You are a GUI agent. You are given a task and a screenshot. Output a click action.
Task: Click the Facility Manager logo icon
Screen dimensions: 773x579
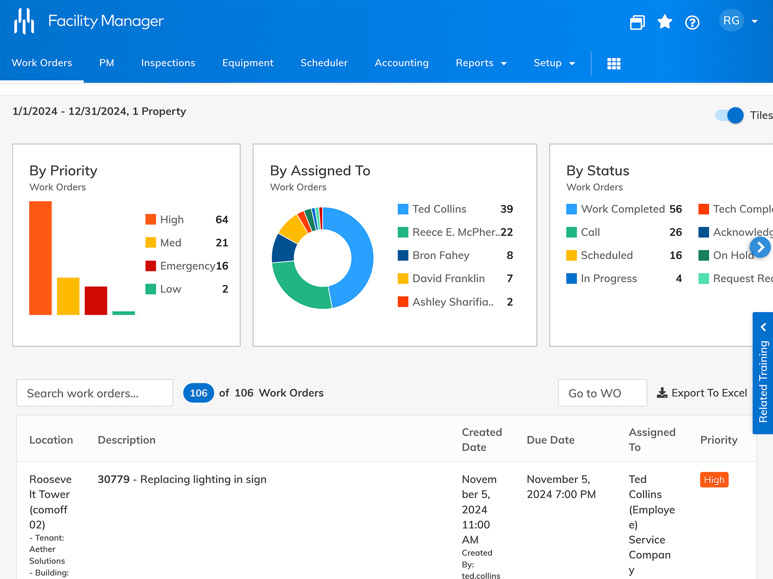point(24,21)
